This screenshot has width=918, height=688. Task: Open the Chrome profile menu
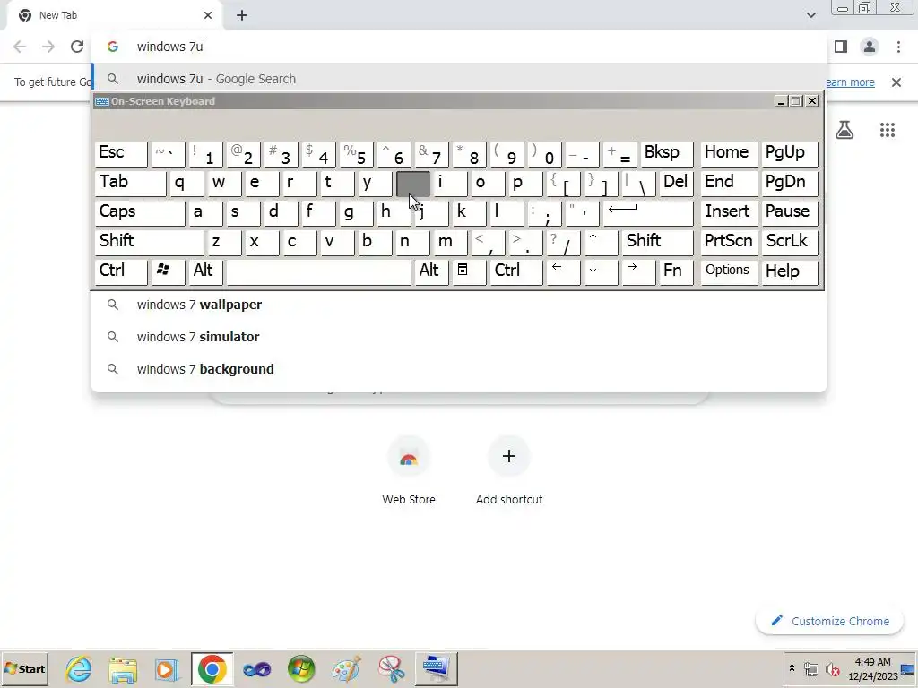point(870,47)
